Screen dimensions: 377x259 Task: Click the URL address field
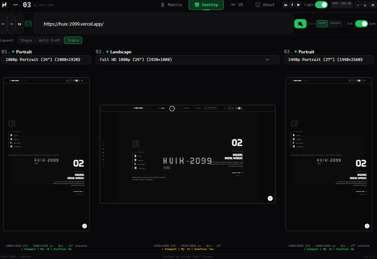tap(162, 24)
